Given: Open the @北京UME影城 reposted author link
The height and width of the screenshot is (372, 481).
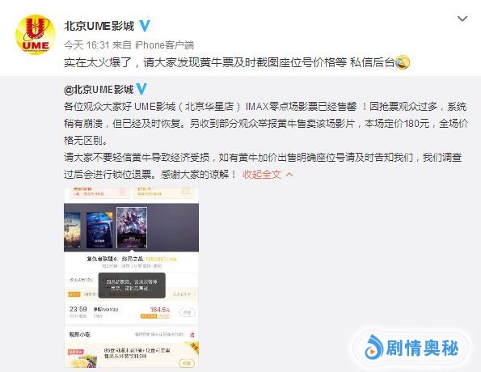Looking at the screenshot, I should click(99, 89).
